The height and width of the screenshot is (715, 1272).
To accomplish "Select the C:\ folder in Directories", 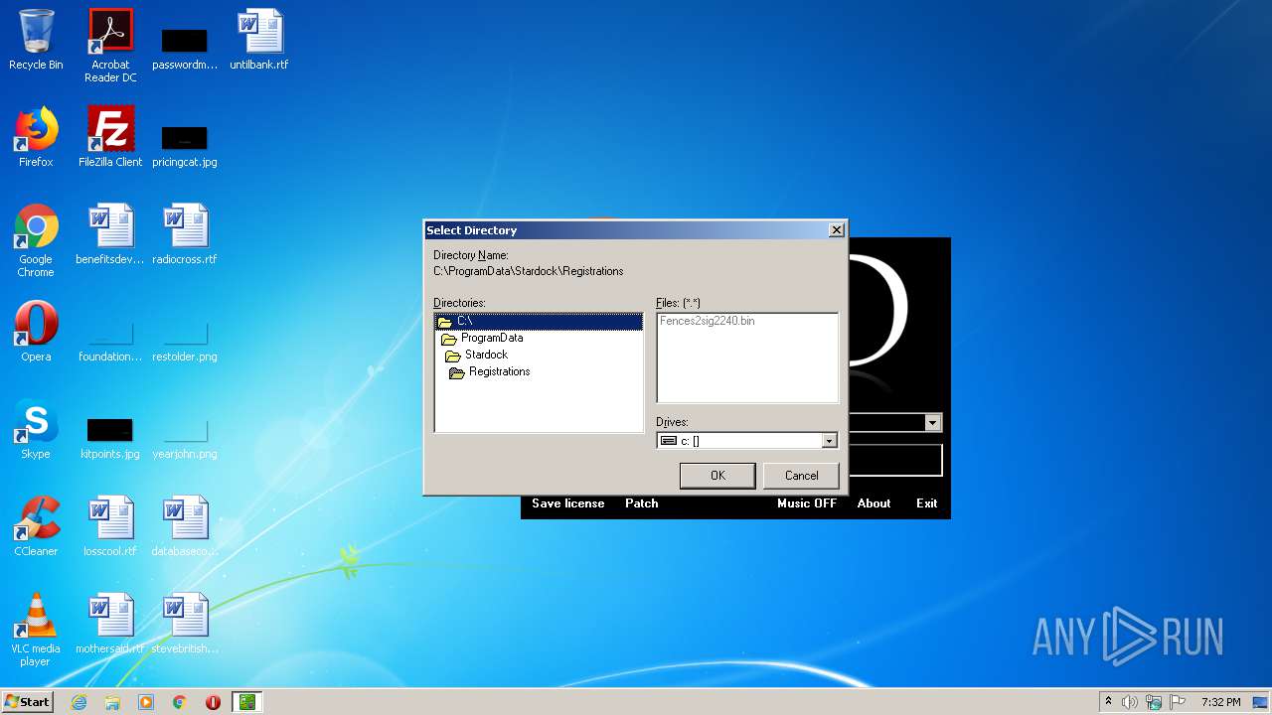I will [539, 322].
